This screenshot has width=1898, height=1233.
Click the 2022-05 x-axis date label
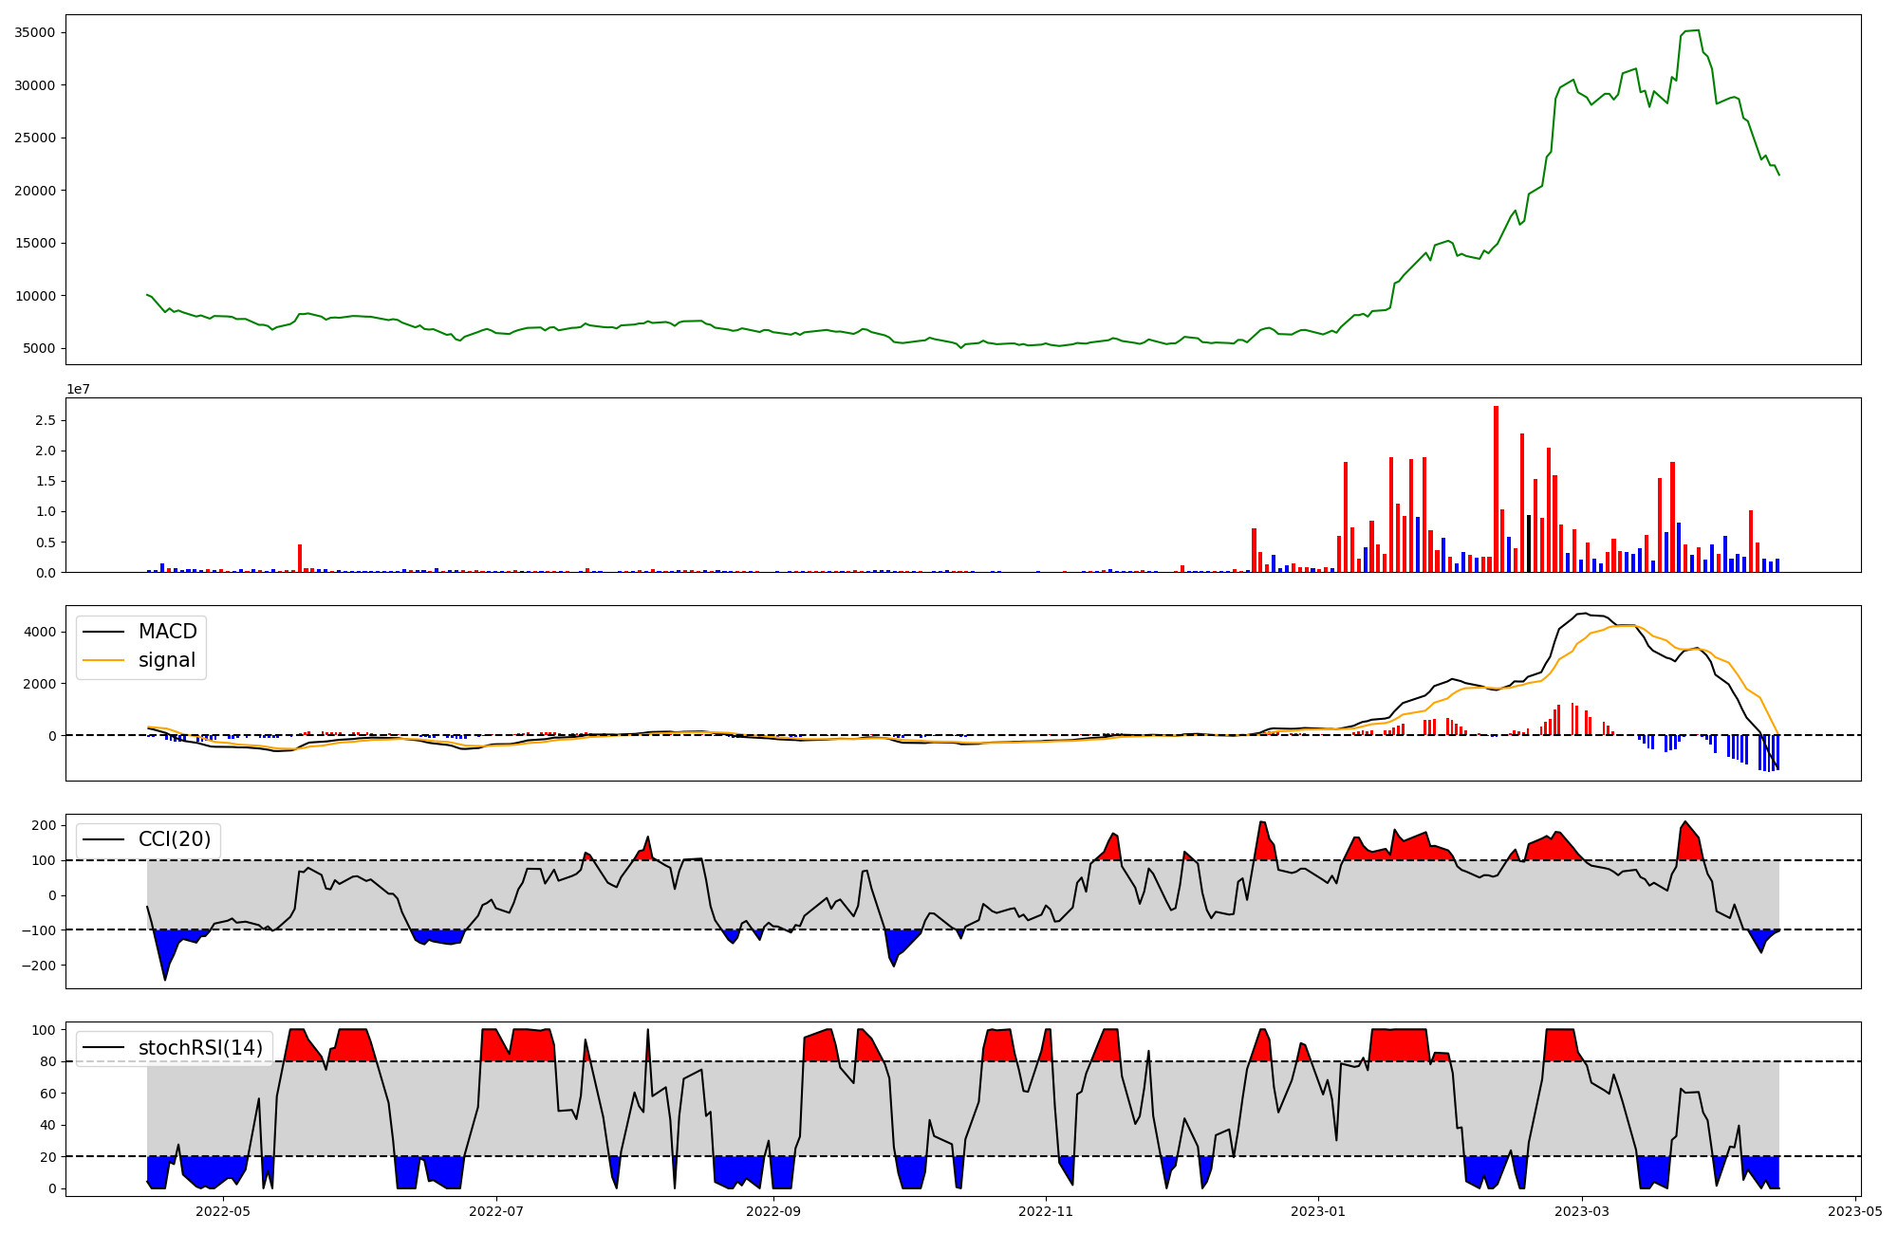pos(223,1211)
